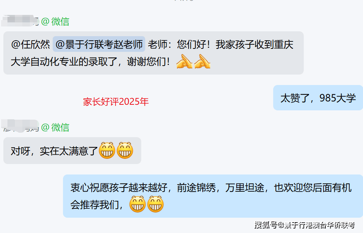Click the blurred second sender name
This screenshot has width=363, height=233.
click(x=20, y=126)
